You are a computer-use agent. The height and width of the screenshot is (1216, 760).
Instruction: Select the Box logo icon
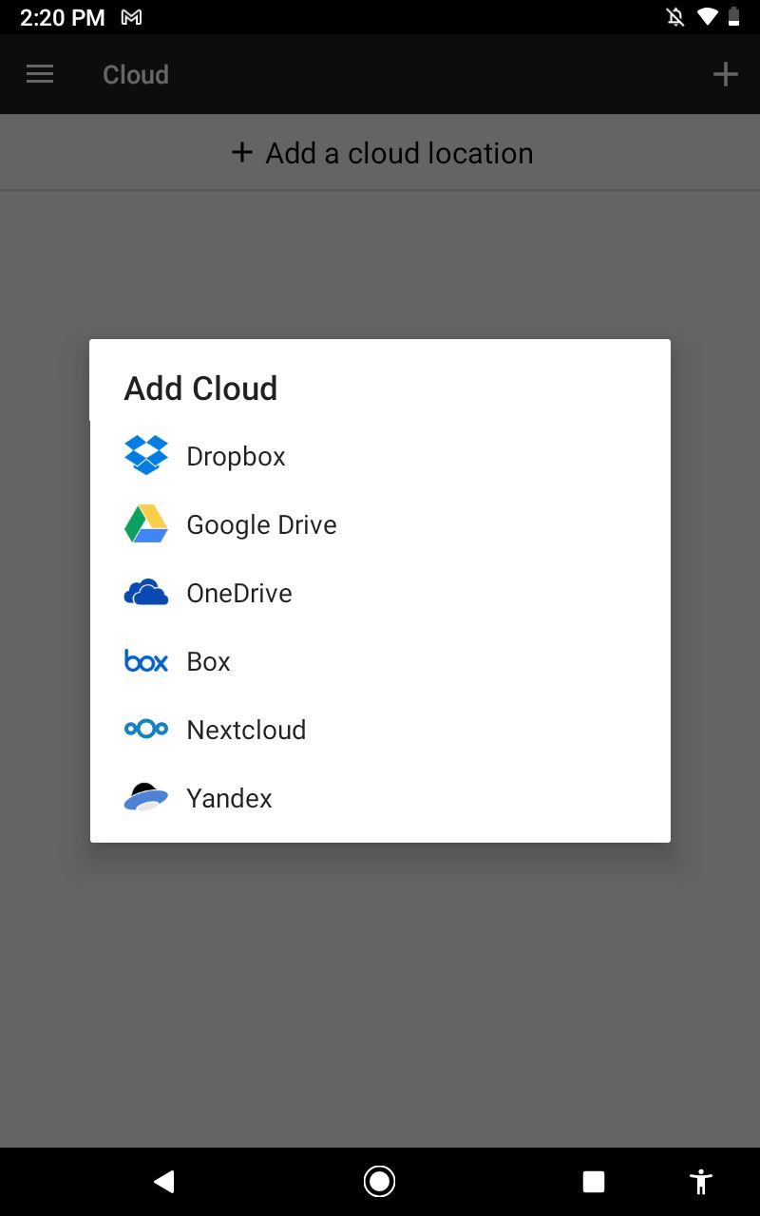(146, 661)
